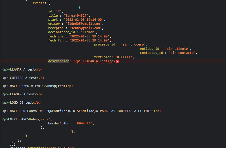
Task: Click the procesos_id value 'sin proceso'
Action: point(133,45)
